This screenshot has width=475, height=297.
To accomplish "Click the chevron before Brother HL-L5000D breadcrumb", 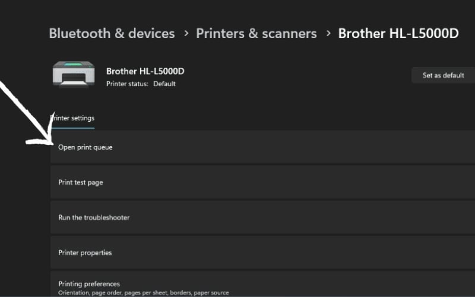I will coord(328,33).
